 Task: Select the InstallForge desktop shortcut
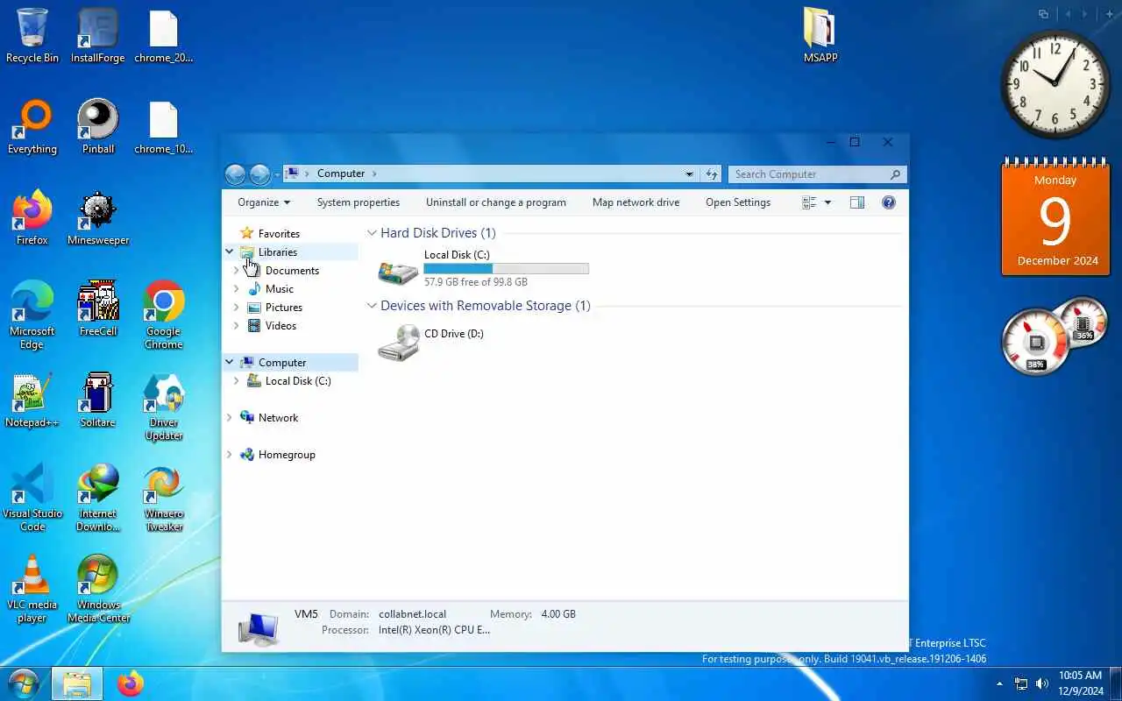(98, 36)
